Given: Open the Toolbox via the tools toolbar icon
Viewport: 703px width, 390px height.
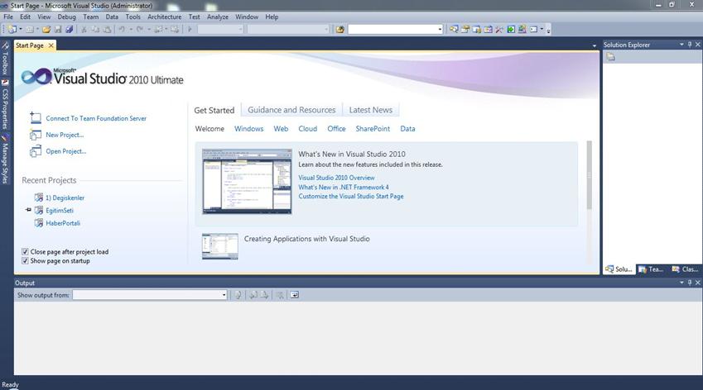Looking at the screenshot, I should [x=499, y=30].
